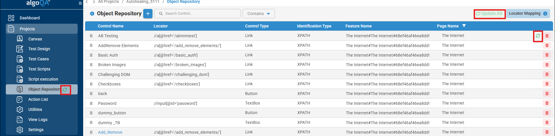Viewport: 555px width, 136px height.
Task: Click the Autohealing_5111 breadcrumb link
Action: tap(143, 2)
